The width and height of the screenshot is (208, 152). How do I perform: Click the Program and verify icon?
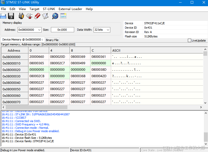pyautogui.click(x=45, y=16)
